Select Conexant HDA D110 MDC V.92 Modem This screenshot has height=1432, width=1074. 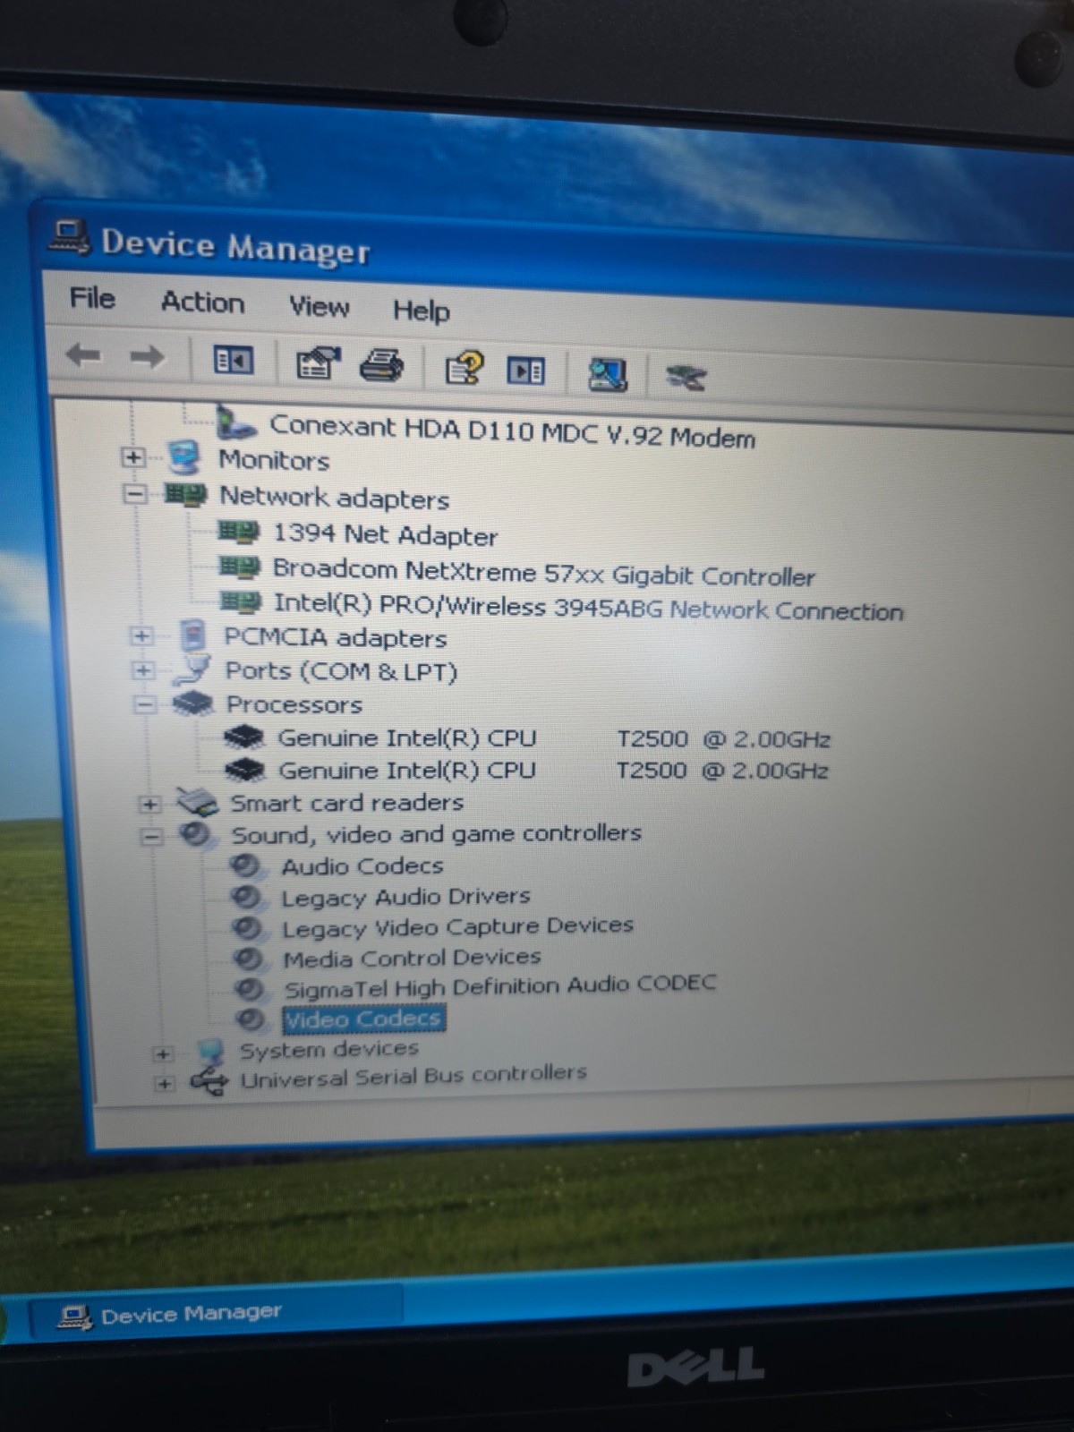512,430
